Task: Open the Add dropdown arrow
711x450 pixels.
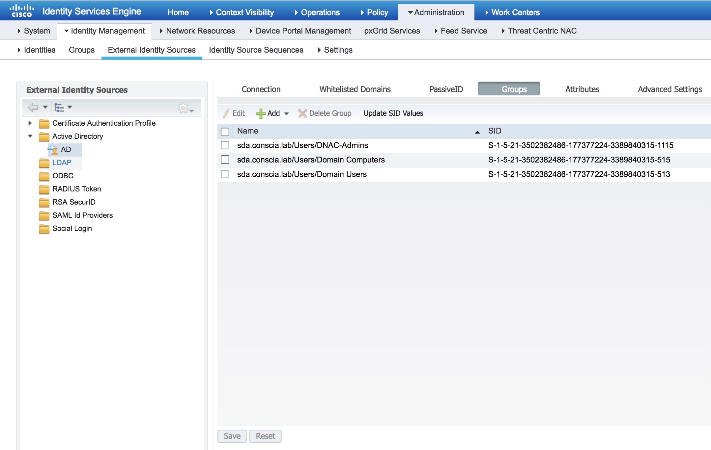Action: point(286,113)
